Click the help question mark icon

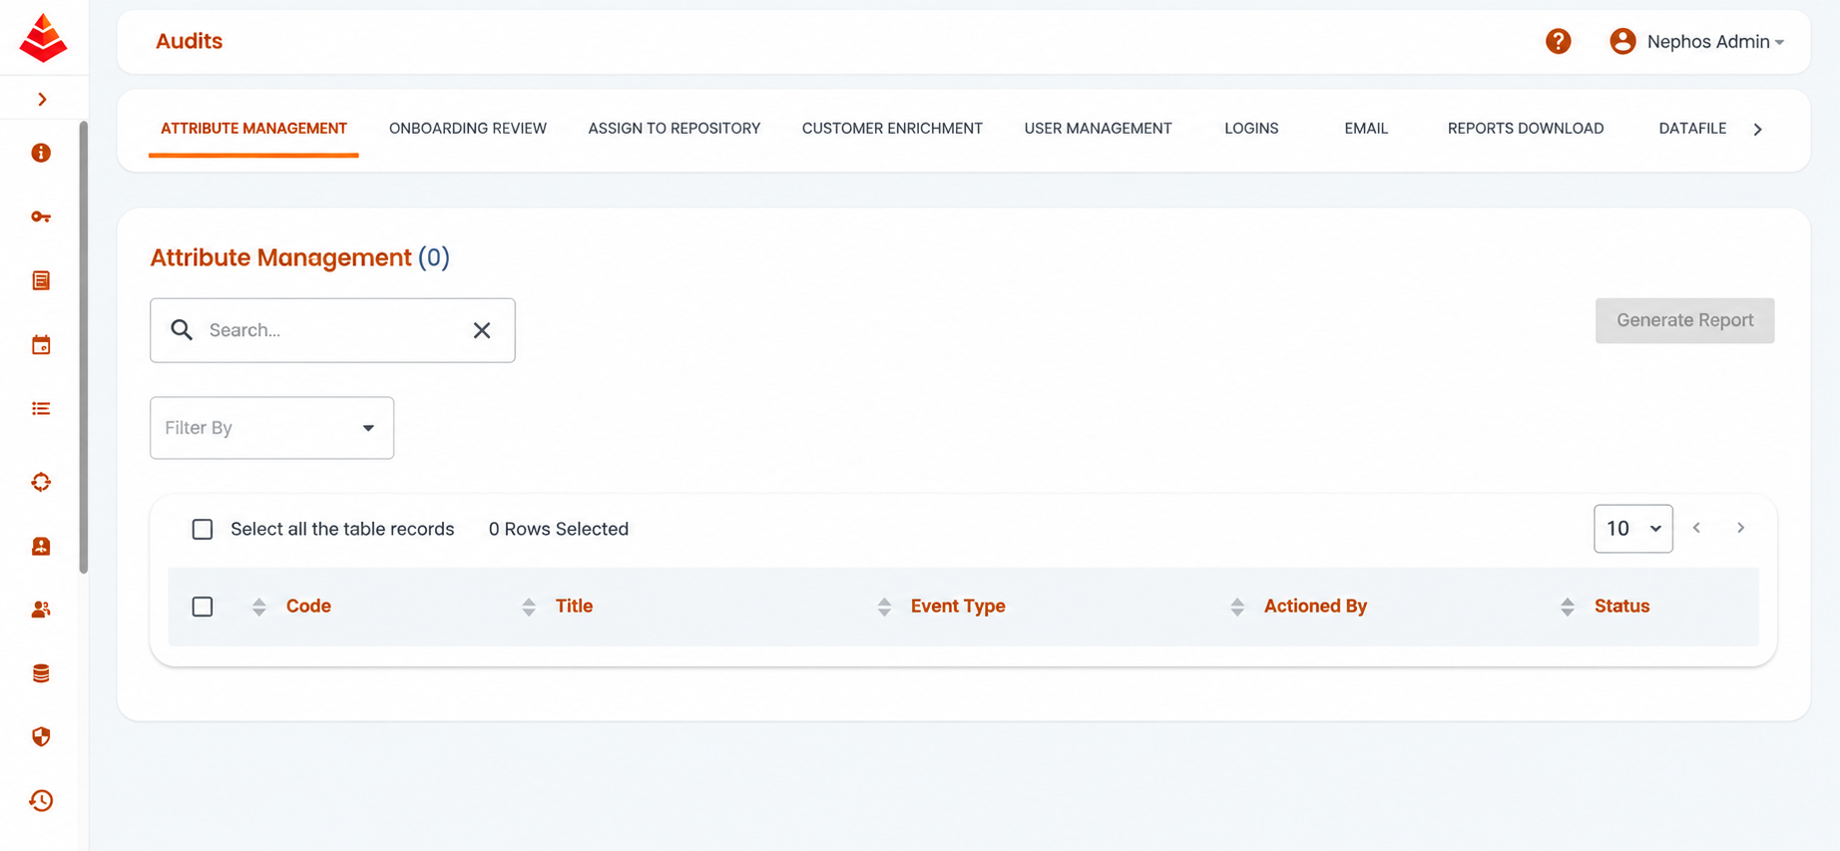1558,41
